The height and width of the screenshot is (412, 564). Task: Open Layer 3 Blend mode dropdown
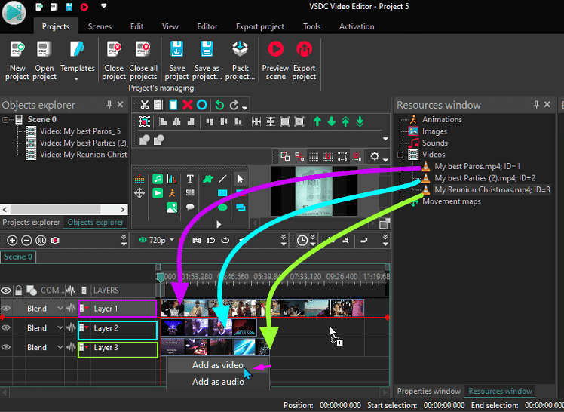(60, 347)
